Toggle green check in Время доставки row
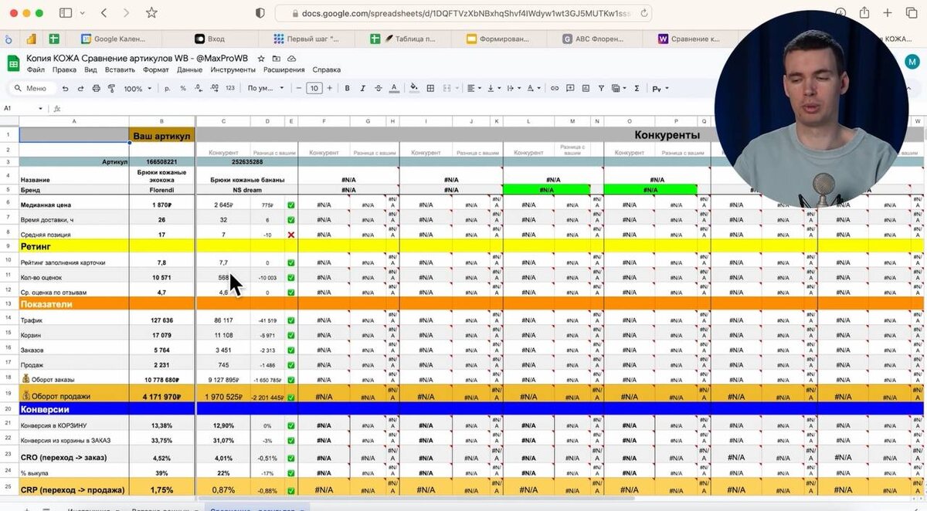The width and height of the screenshot is (927, 511). point(291,220)
